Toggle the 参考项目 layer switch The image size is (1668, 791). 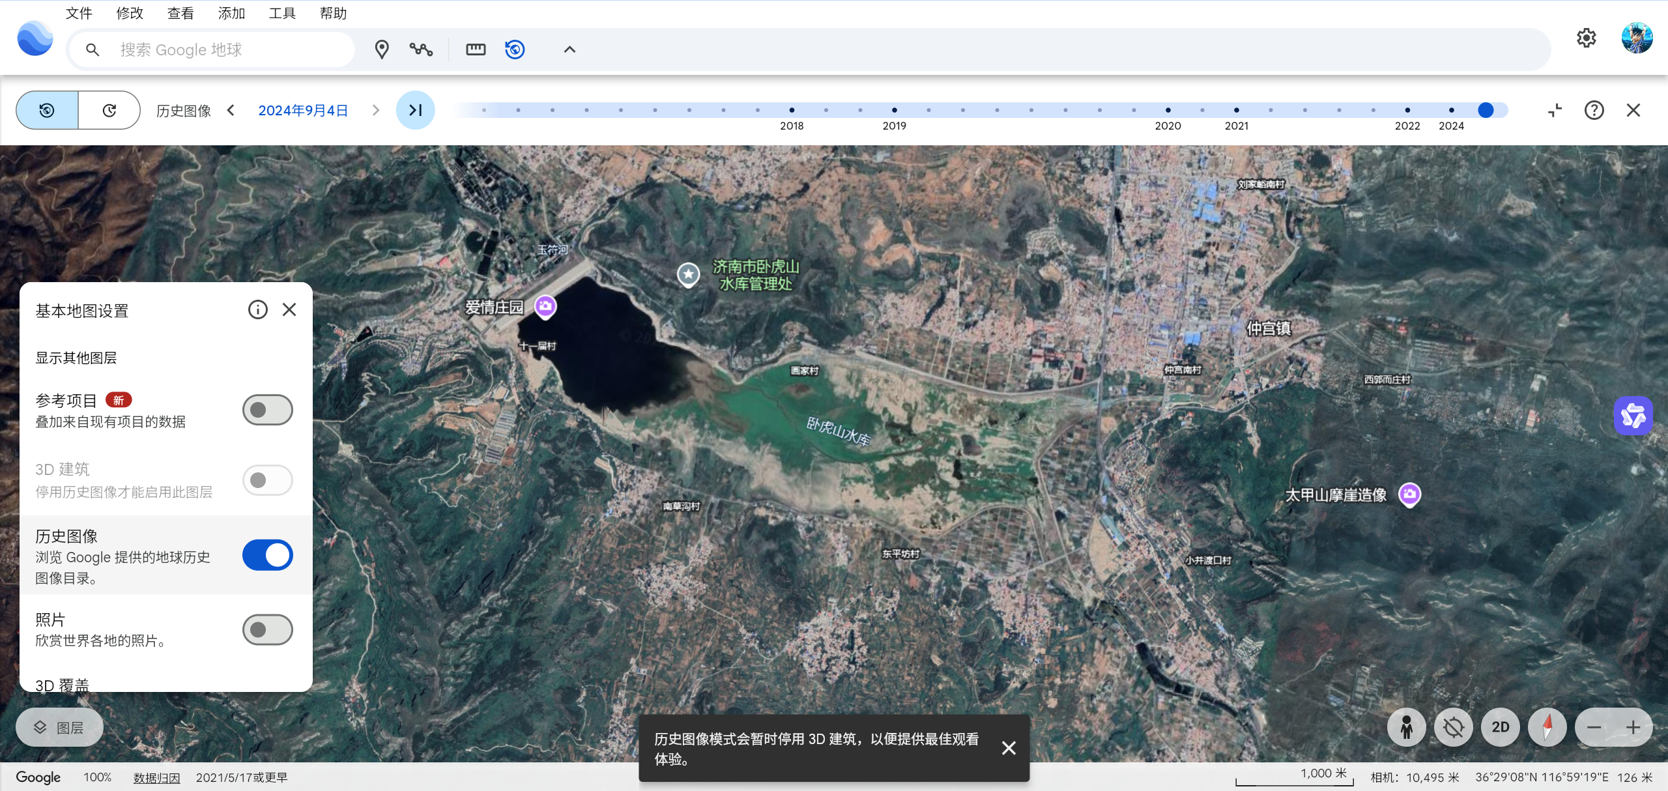(268, 410)
